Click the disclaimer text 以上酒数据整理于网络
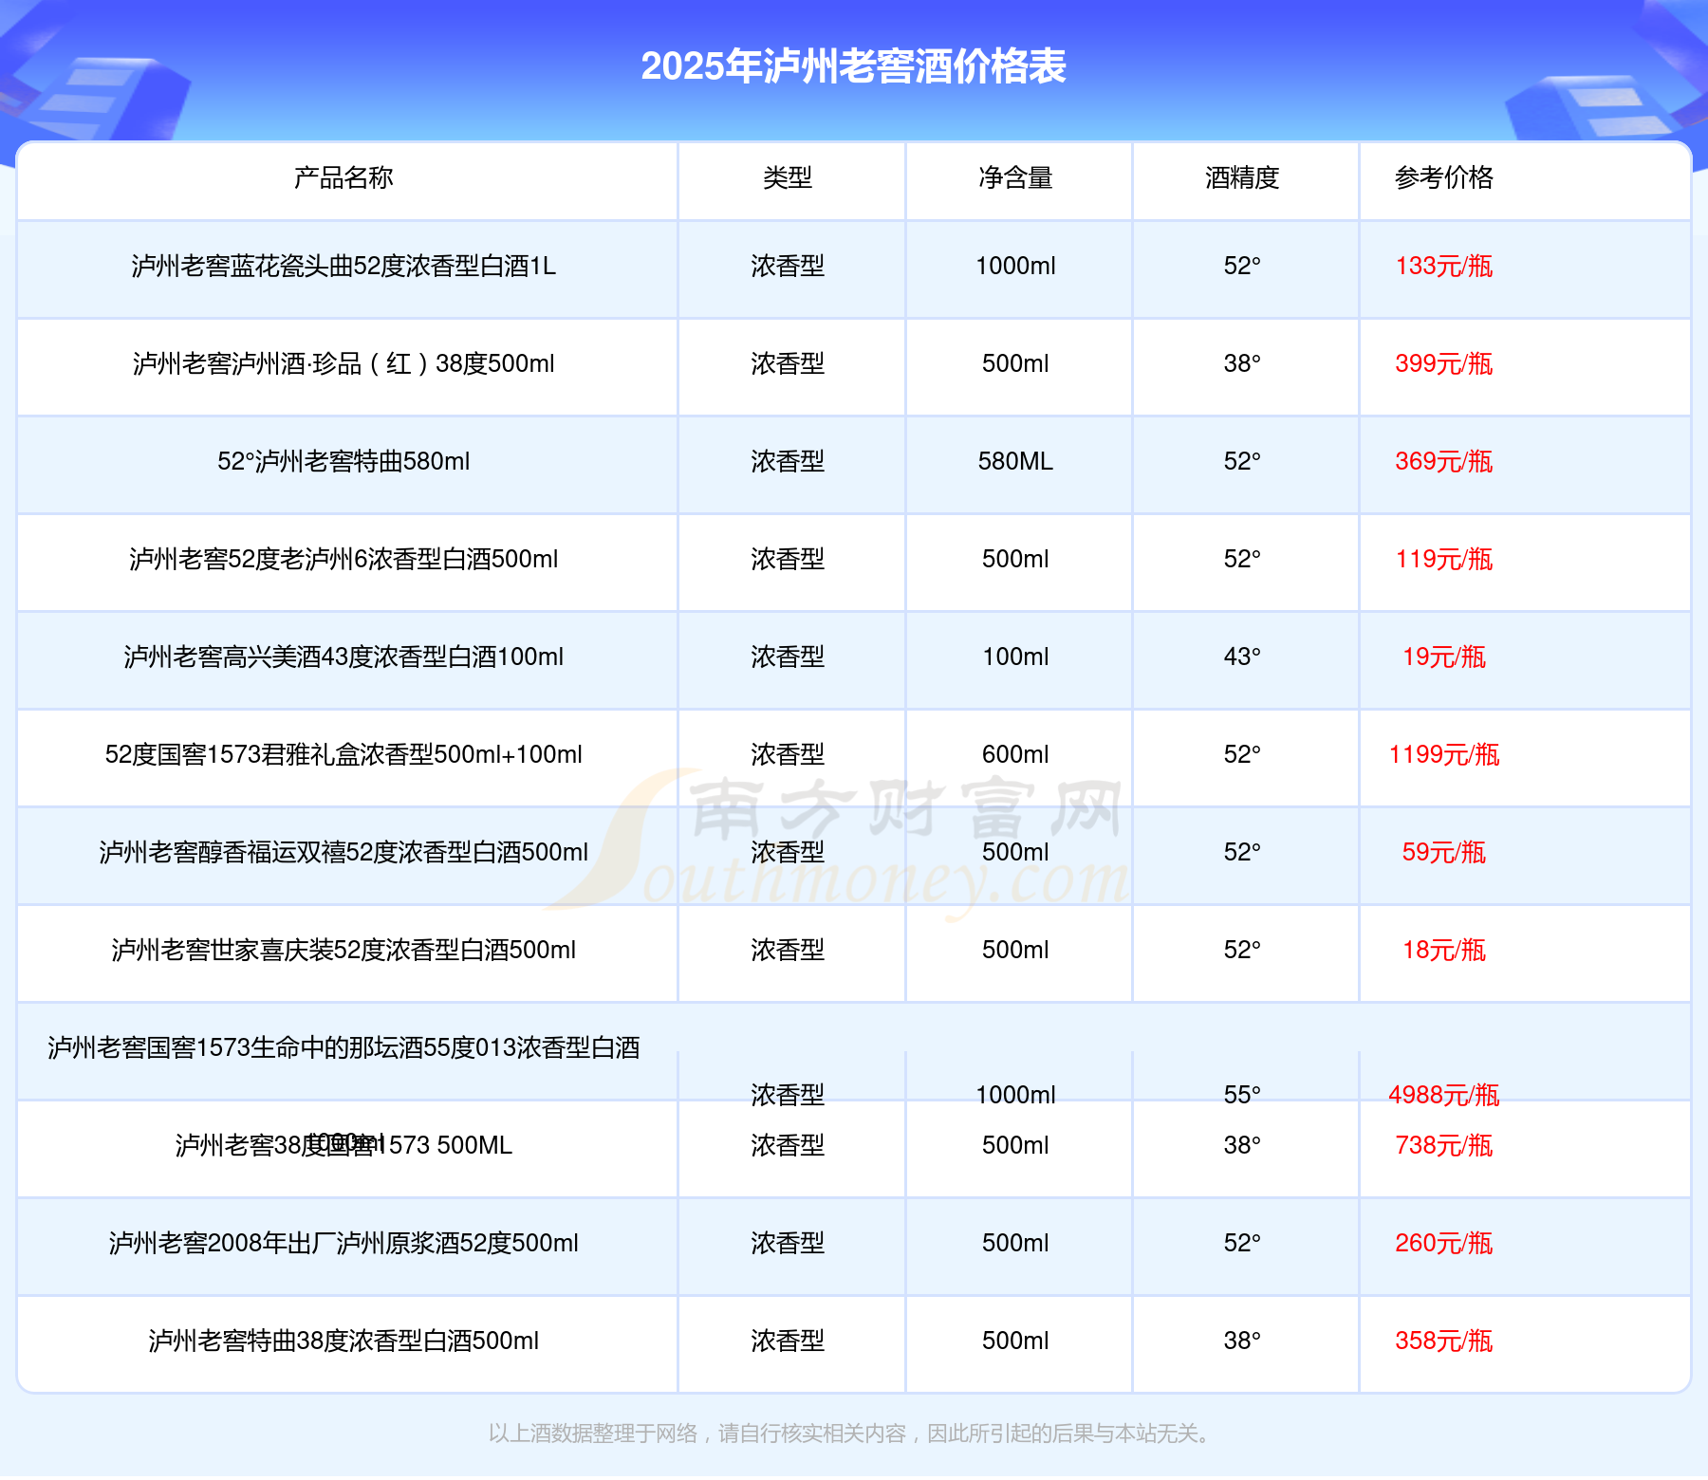1708x1480 pixels. 593,1434
